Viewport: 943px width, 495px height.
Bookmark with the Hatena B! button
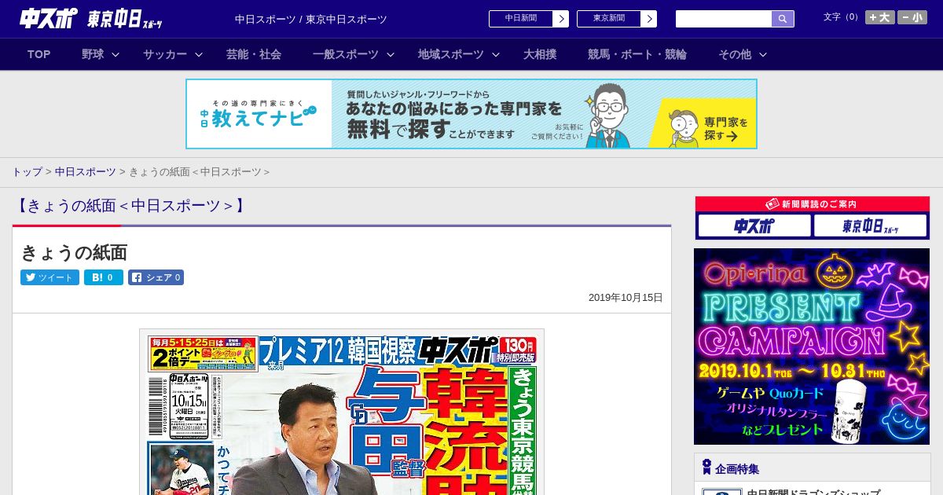click(x=104, y=277)
